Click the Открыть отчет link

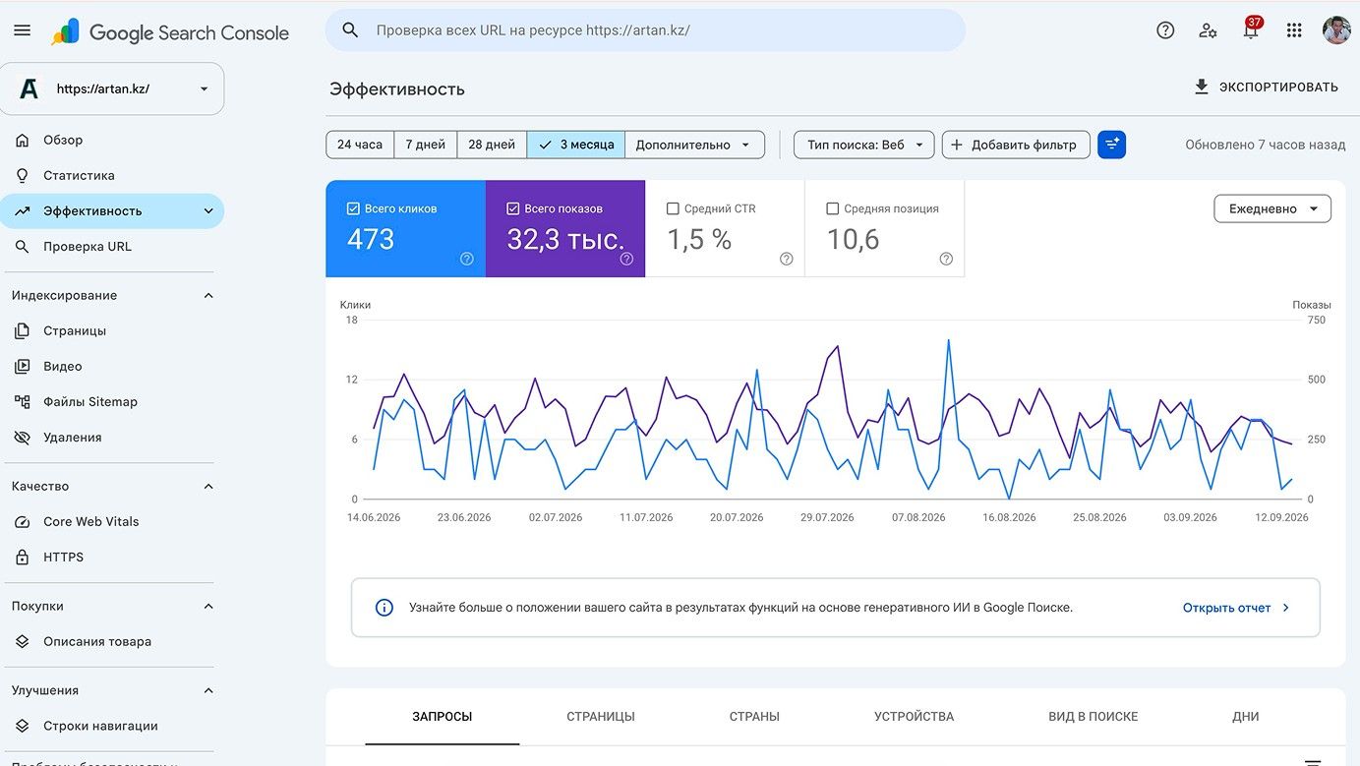click(1237, 608)
